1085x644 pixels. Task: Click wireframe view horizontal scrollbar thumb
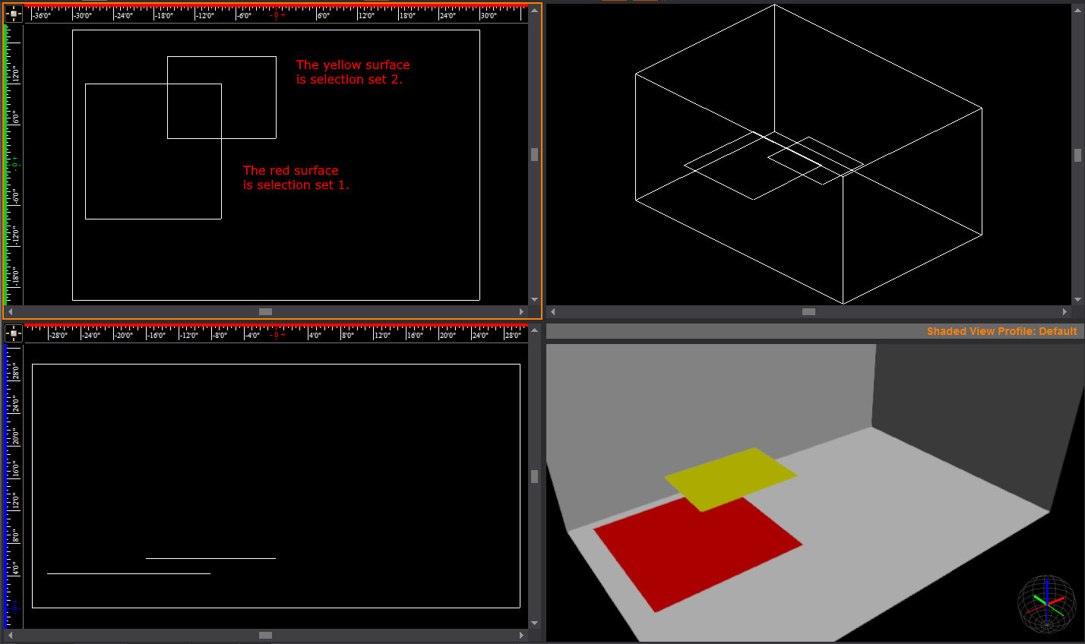[x=808, y=312]
